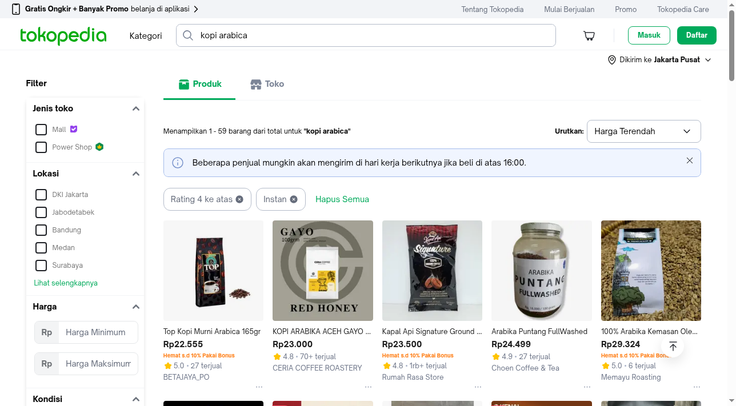Click the location pin icon
Image resolution: width=736 pixels, height=406 pixels.
[x=612, y=60]
